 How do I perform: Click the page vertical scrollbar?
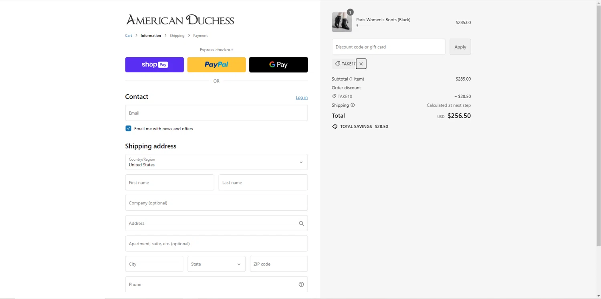pos(599,126)
